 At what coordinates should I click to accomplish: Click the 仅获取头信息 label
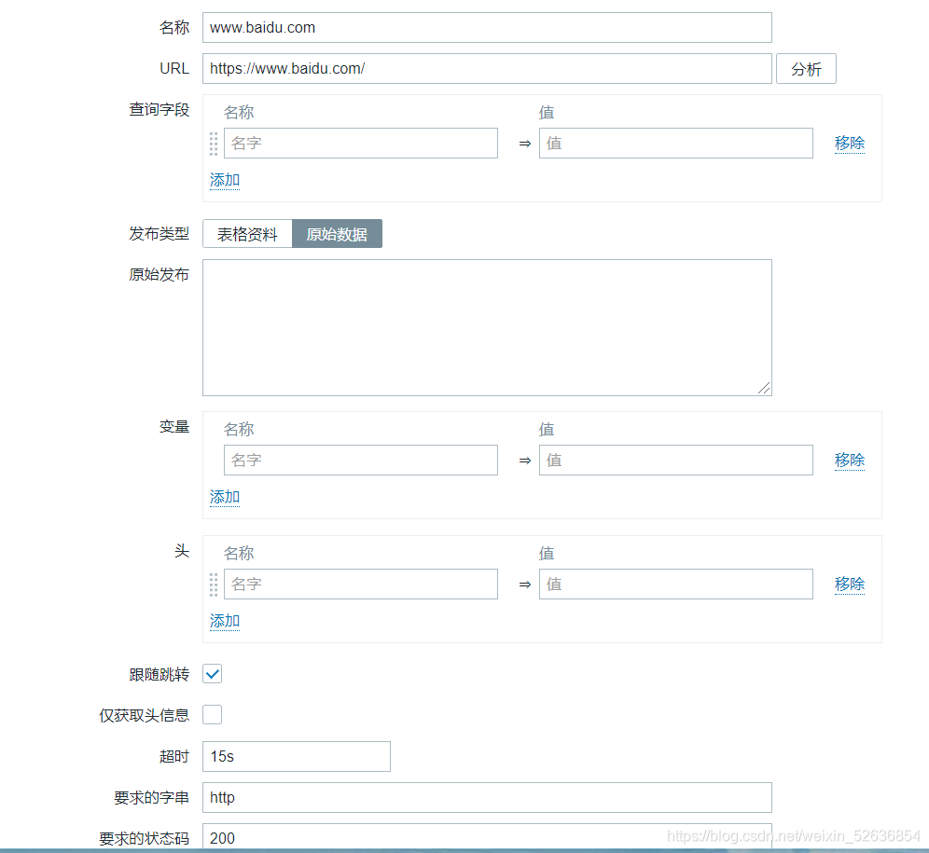click(x=144, y=716)
